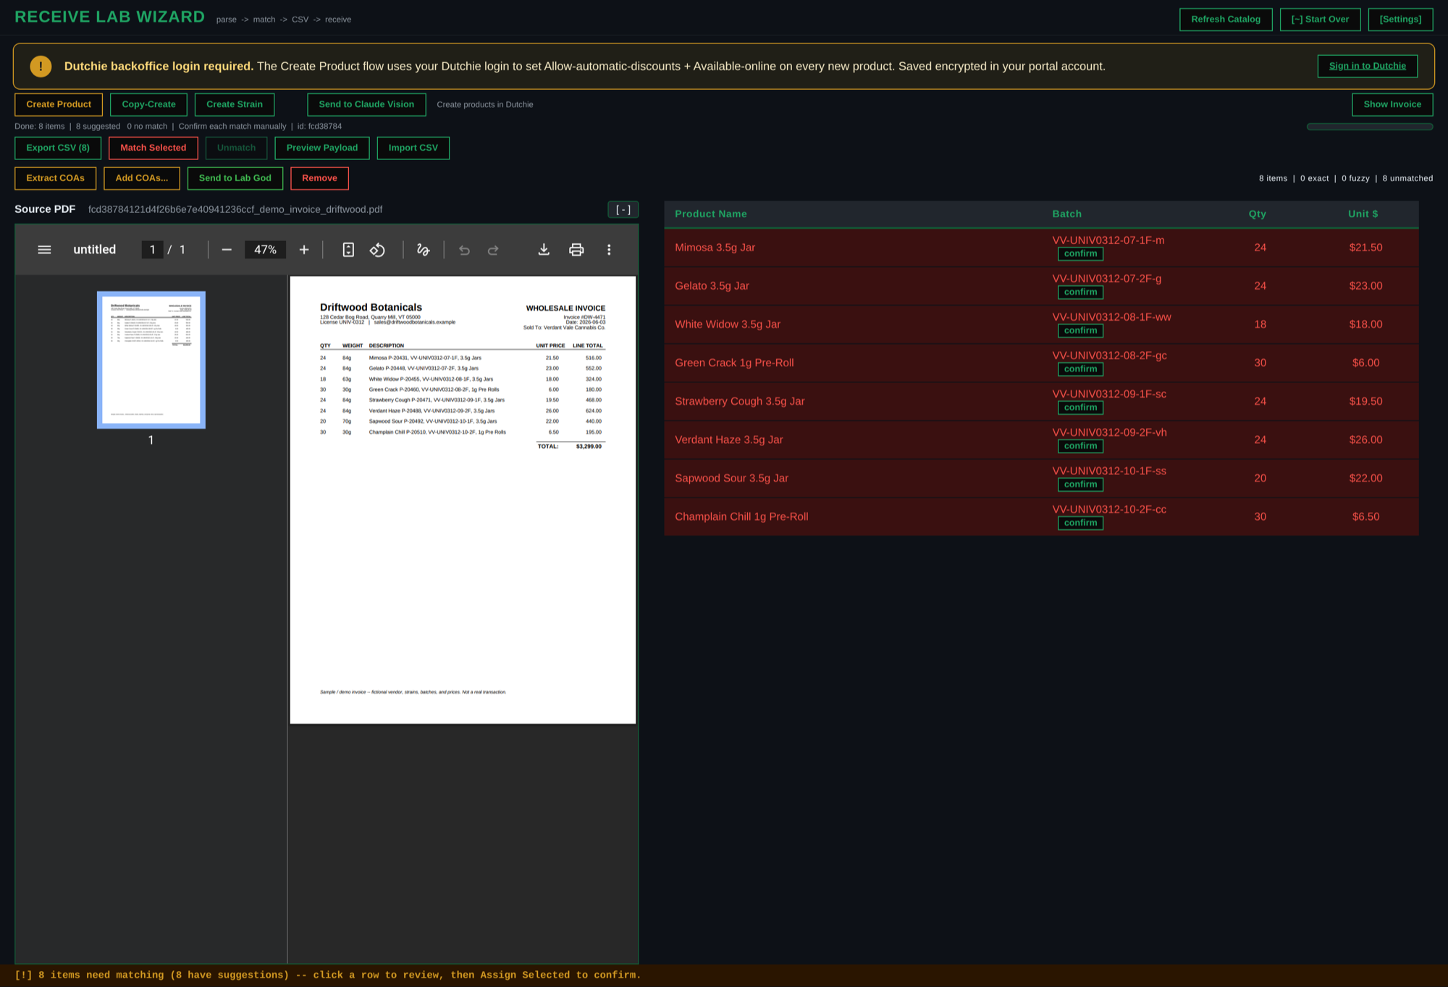Confirm the Strawberry Cough 3.5g Jar match

coord(1080,407)
